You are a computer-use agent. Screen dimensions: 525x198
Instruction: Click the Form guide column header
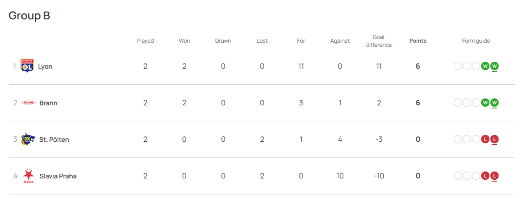(x=476, y=41)
